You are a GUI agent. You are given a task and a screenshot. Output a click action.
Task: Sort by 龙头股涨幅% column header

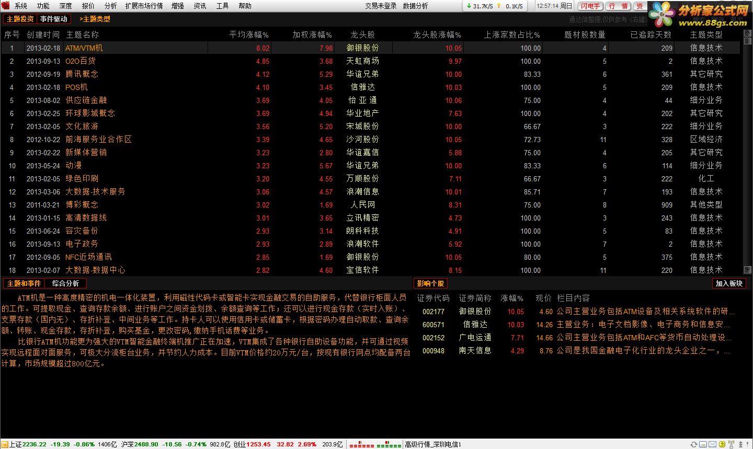(x=437, y=34)
